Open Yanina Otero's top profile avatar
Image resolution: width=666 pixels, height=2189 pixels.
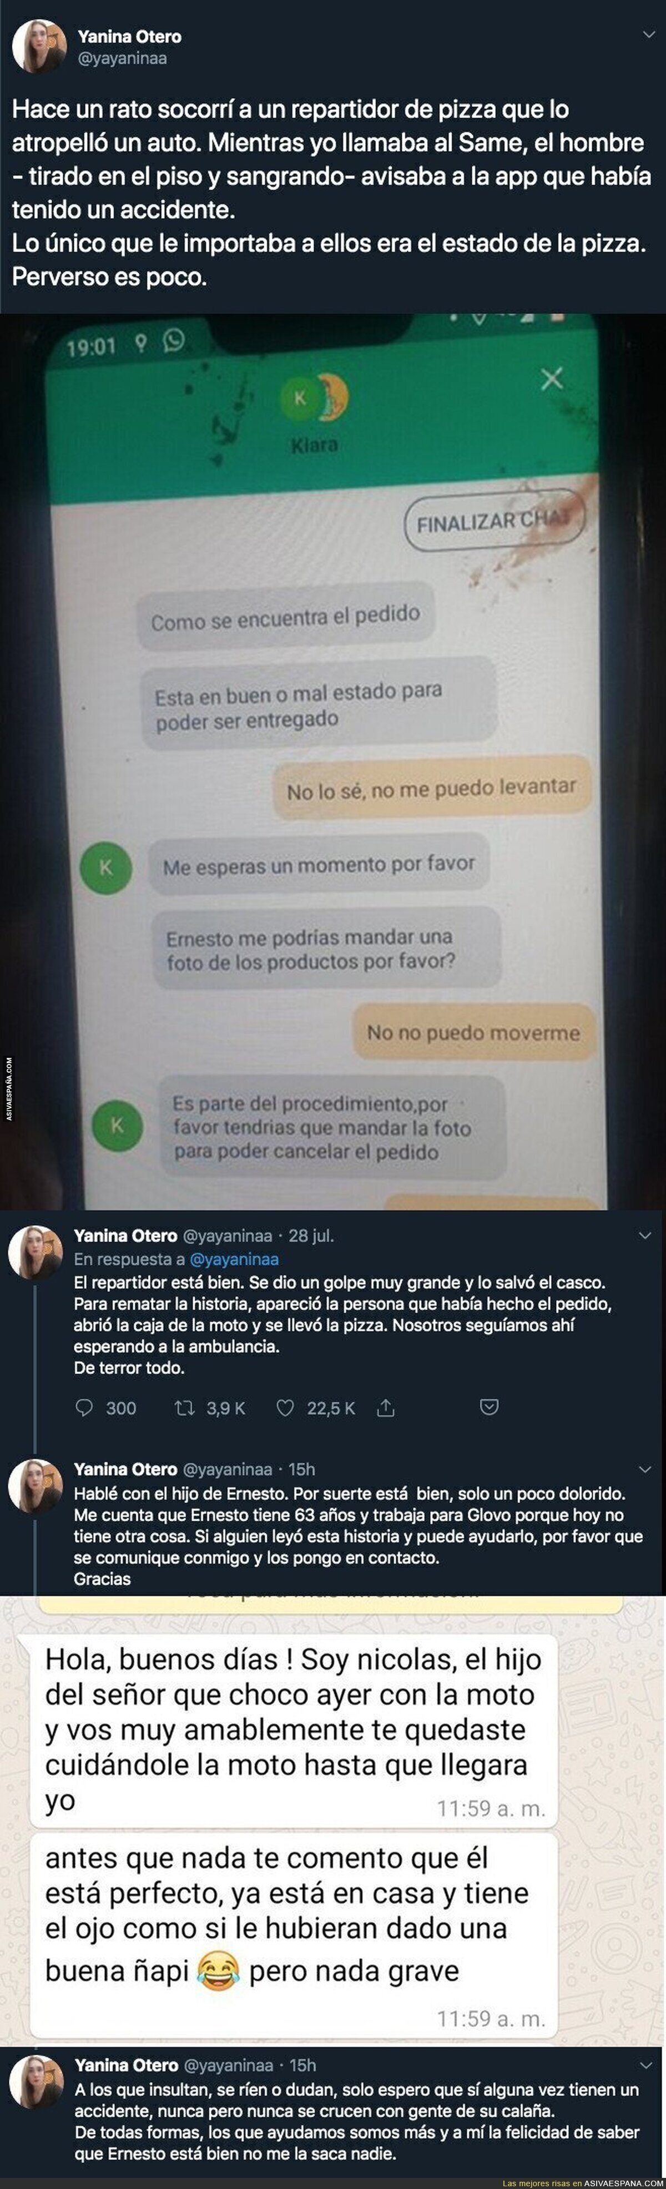tap(39, 46)
